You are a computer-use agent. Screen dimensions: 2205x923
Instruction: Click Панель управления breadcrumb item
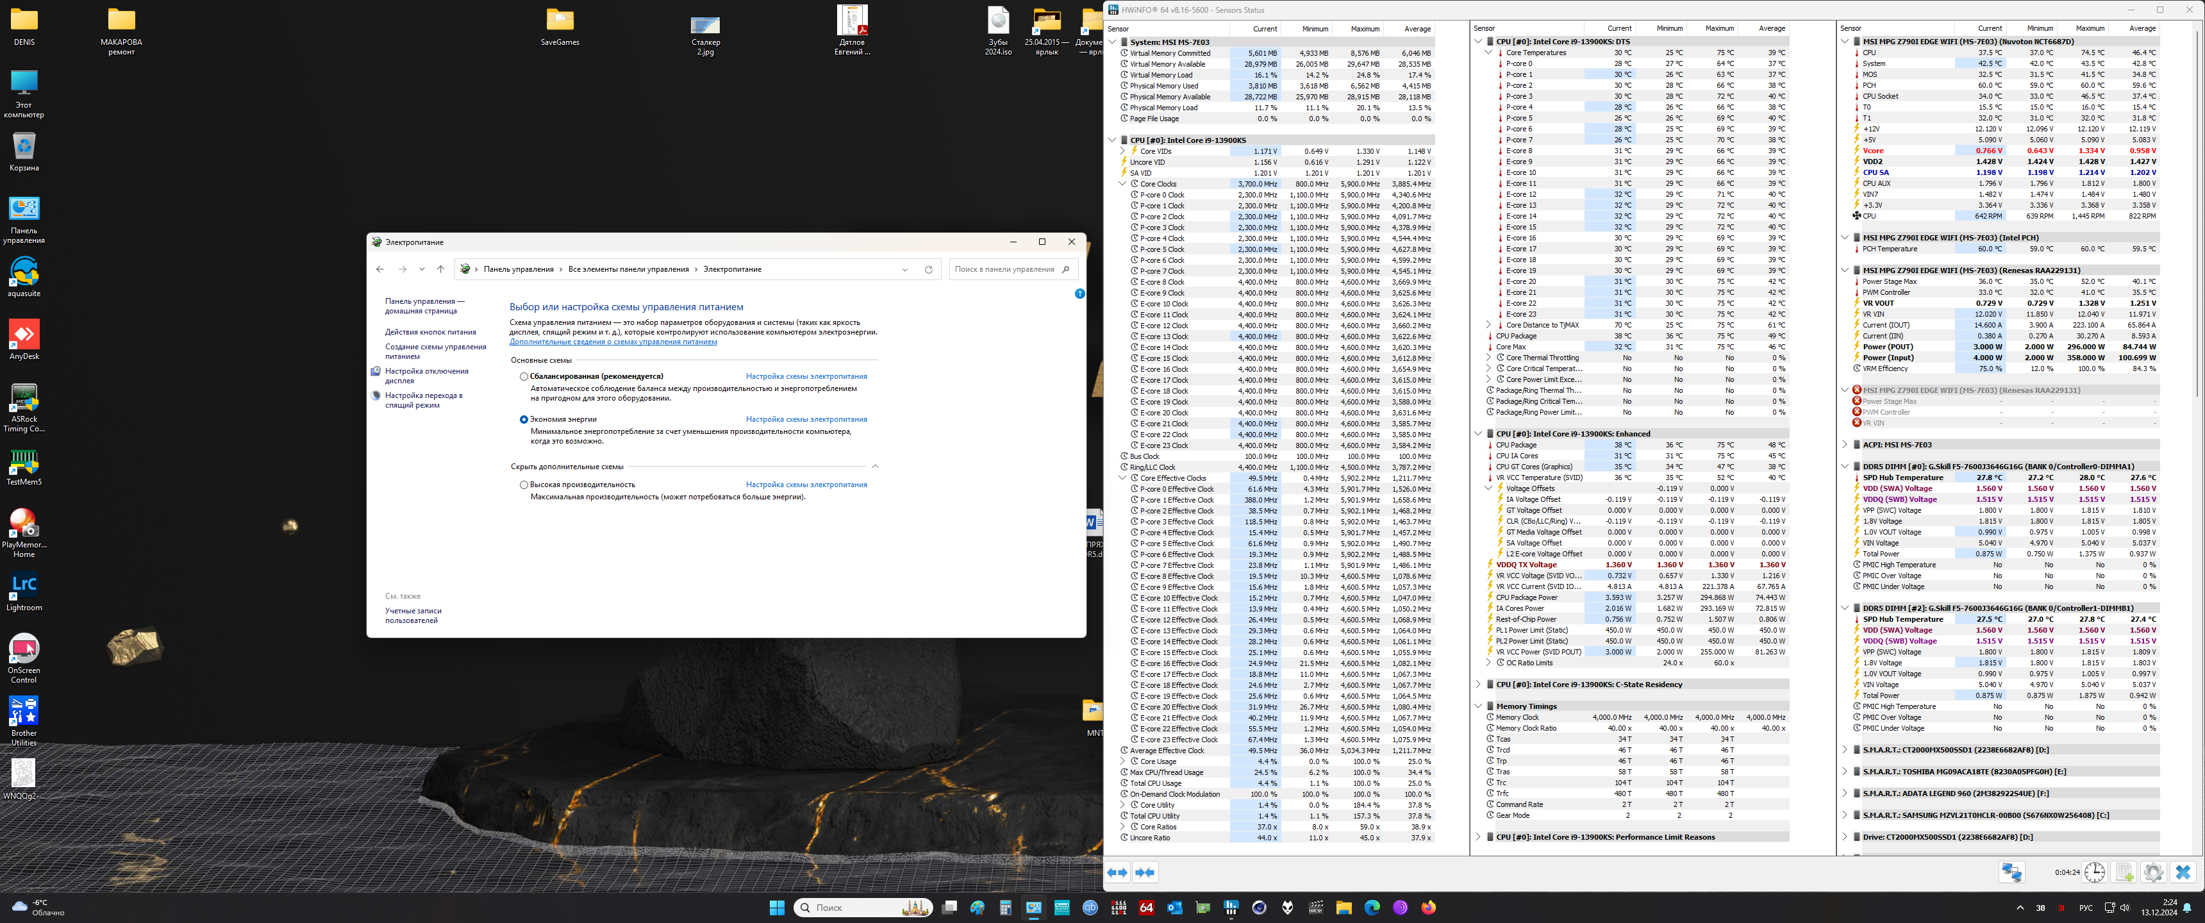[x=518, y=270]
